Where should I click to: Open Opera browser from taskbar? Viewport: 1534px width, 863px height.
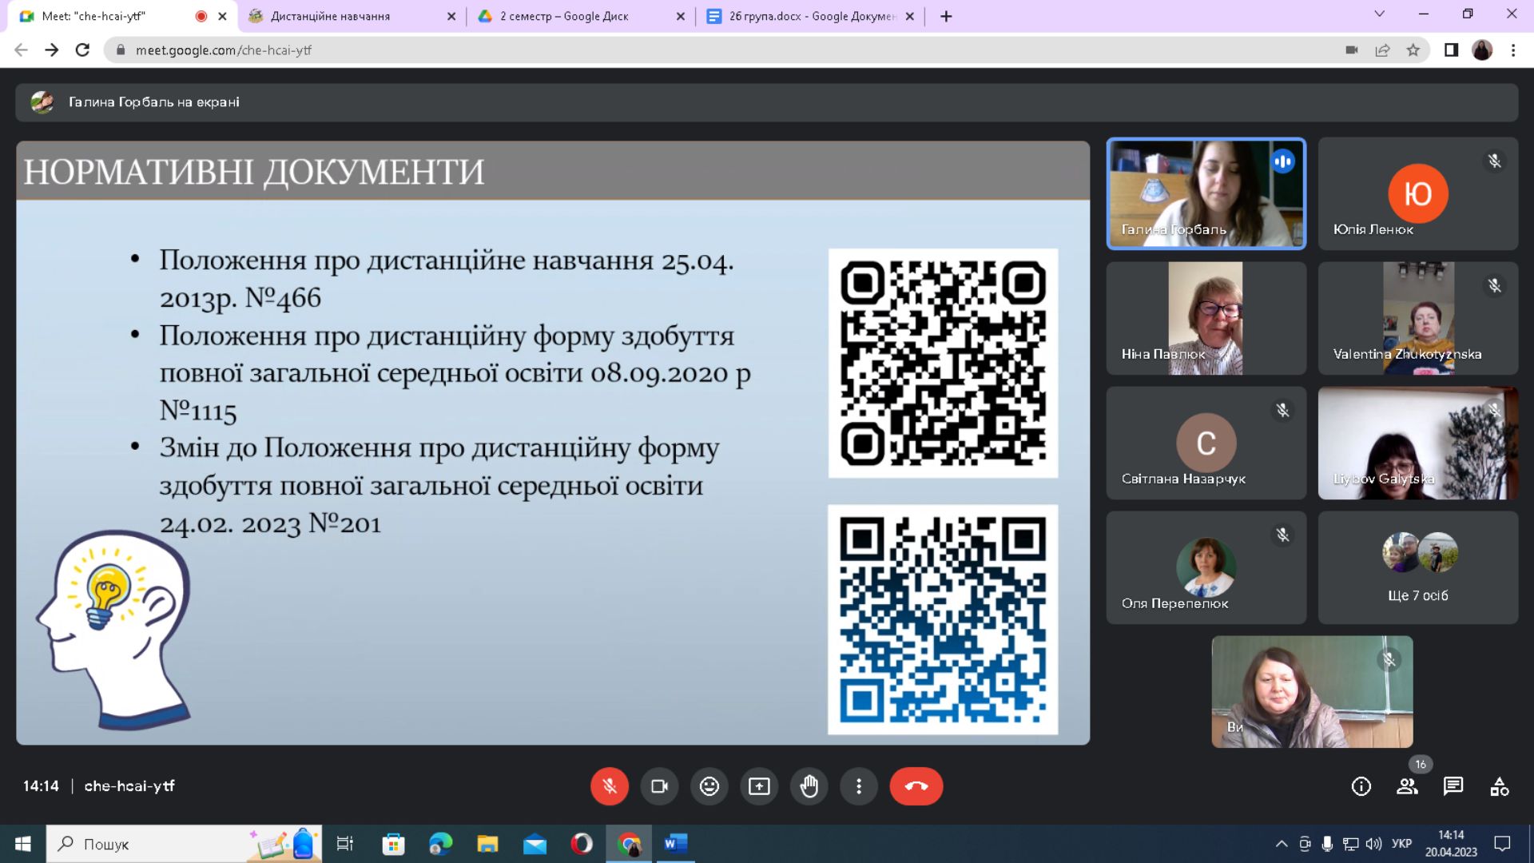(x=582, y=844)
